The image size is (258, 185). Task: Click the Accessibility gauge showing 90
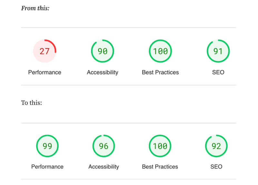[103, 51]
